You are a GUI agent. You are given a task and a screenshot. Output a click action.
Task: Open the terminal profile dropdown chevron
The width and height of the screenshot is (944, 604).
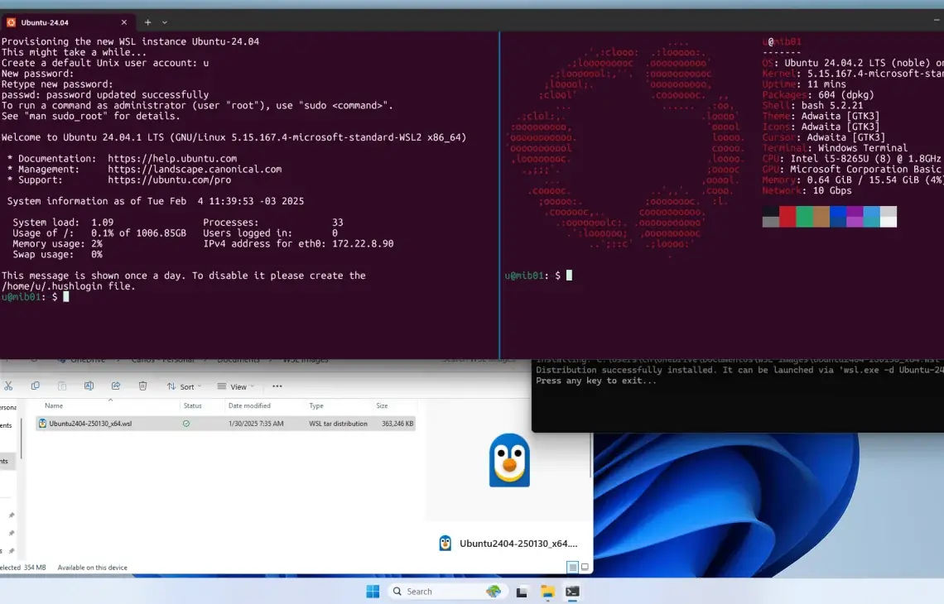(x=164, y=22)
